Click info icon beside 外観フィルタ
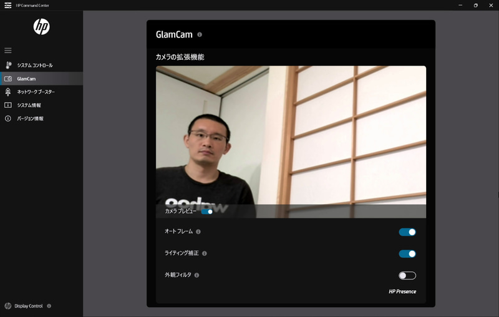This screenshot has width=499, height=317. coord(196,275)
